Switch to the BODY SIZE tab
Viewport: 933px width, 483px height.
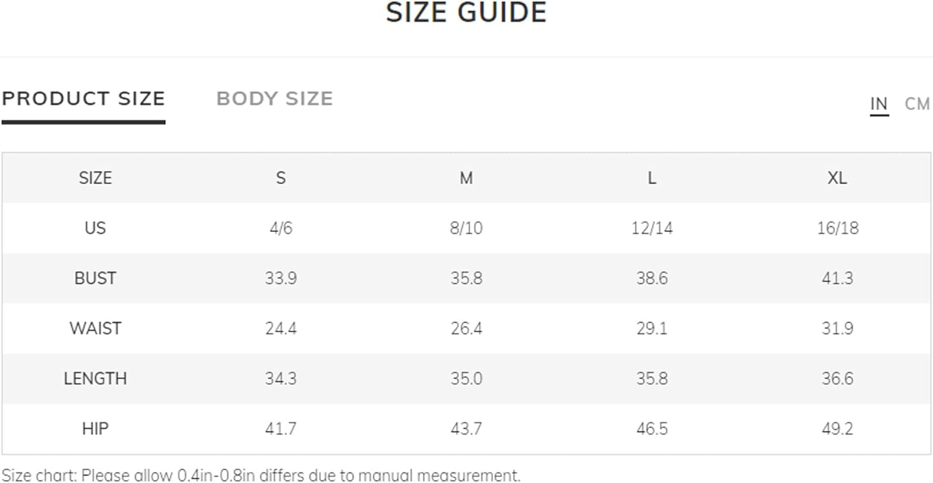pyautogui.click(x=274, y=99)
